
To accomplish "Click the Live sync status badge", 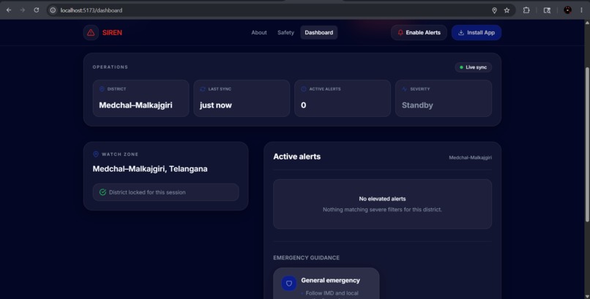I will coord(473,67).
